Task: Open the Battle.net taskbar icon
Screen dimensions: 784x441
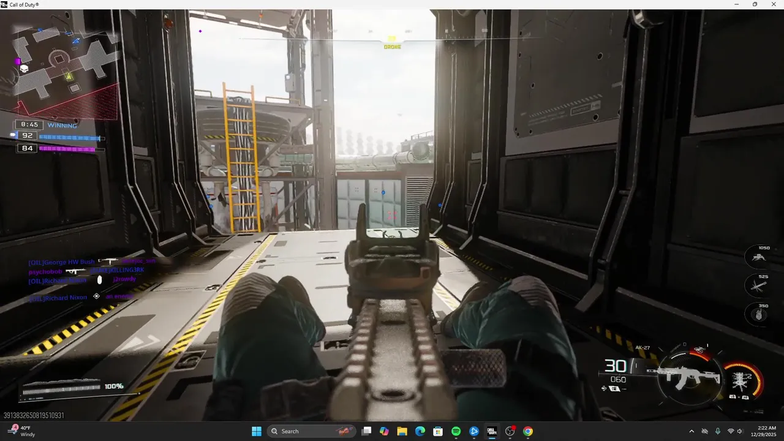Action: [x=474, y=431]
